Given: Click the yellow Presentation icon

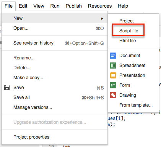Looking at the screenshot, I should (x=113, y=75).
